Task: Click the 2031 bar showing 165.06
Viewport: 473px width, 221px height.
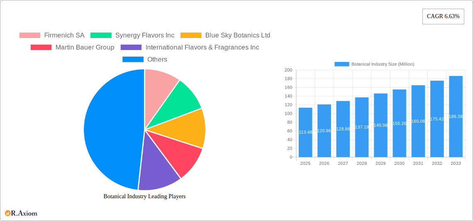Action: pyautogui.click(x=418, y=121)
